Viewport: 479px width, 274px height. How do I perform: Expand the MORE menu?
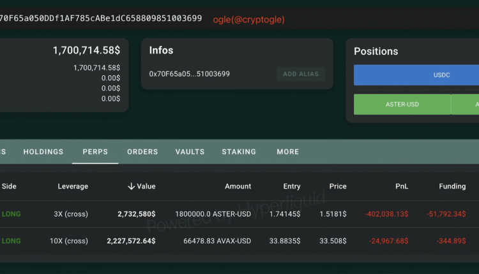click(287, 152)
